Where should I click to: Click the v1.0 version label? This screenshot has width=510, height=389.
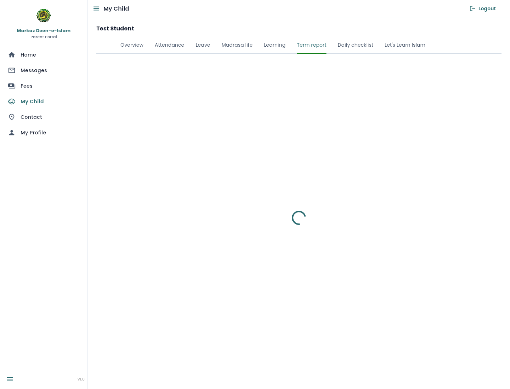tap(81, 379)
